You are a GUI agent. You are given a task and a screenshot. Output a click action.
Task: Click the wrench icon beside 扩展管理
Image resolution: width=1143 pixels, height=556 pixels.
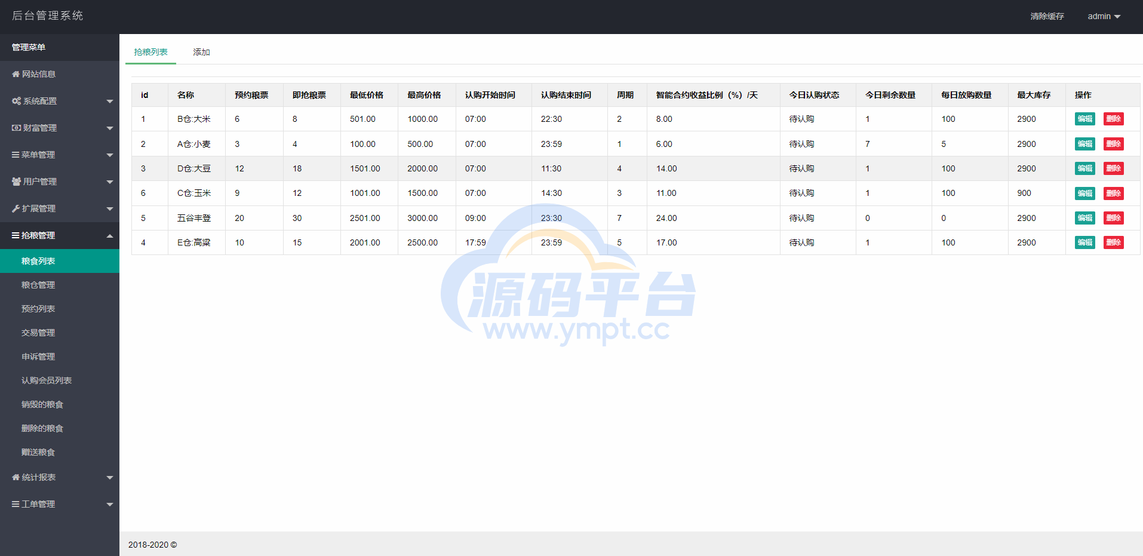pos(16,208)
